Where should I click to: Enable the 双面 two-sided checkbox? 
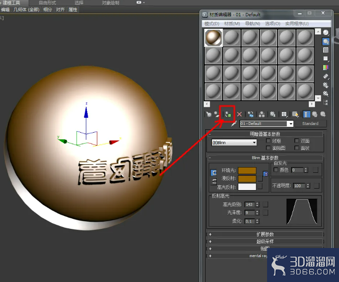point(297,141)
